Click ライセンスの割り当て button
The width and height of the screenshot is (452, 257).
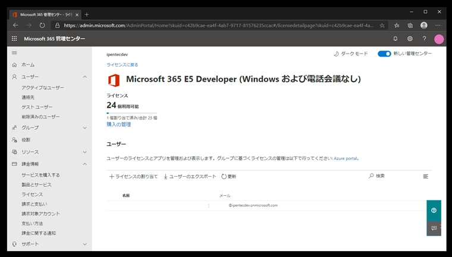(133, 177)
